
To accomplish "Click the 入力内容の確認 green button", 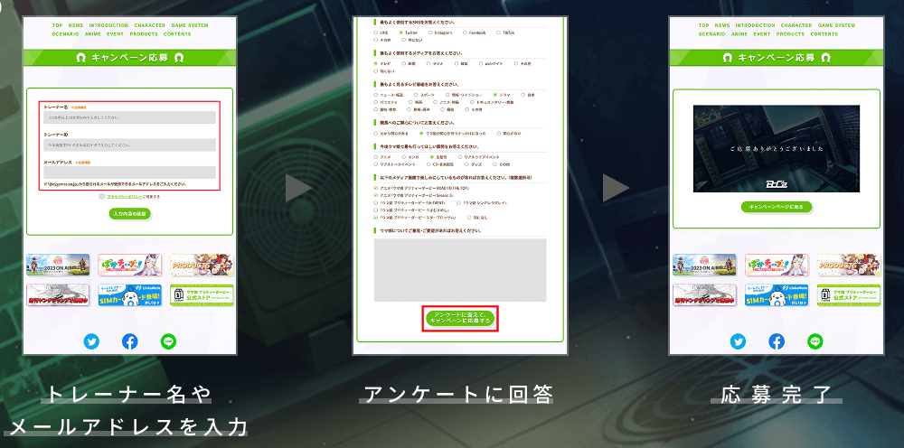I will (129, 214).
